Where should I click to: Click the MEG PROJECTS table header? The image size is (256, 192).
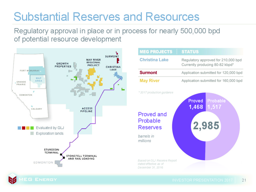[156, 52]
